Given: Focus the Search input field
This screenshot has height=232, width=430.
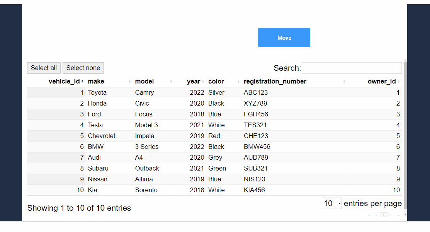Looking at the screenshot, I should click(352, 68).
